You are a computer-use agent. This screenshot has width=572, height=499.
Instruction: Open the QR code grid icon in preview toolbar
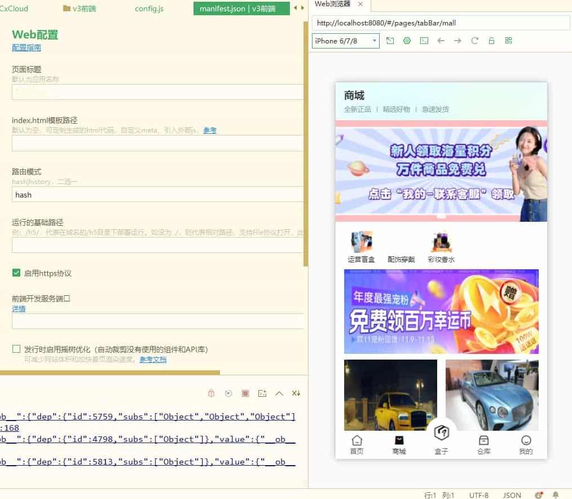(x=508, y=40)
